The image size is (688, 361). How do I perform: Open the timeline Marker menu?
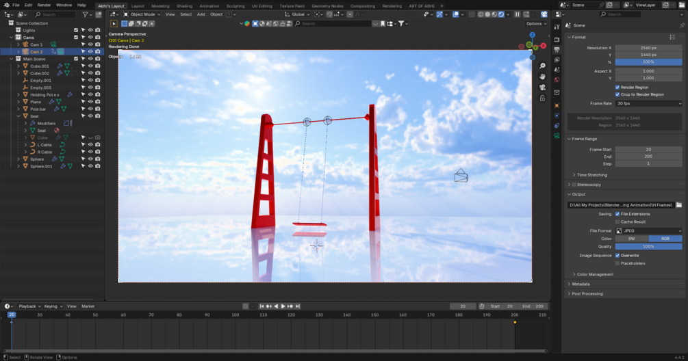(x=88, y=306)
